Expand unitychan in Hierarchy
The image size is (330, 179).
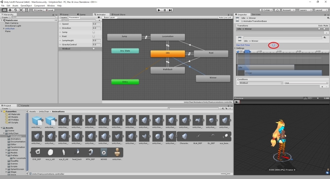(4, 28)
